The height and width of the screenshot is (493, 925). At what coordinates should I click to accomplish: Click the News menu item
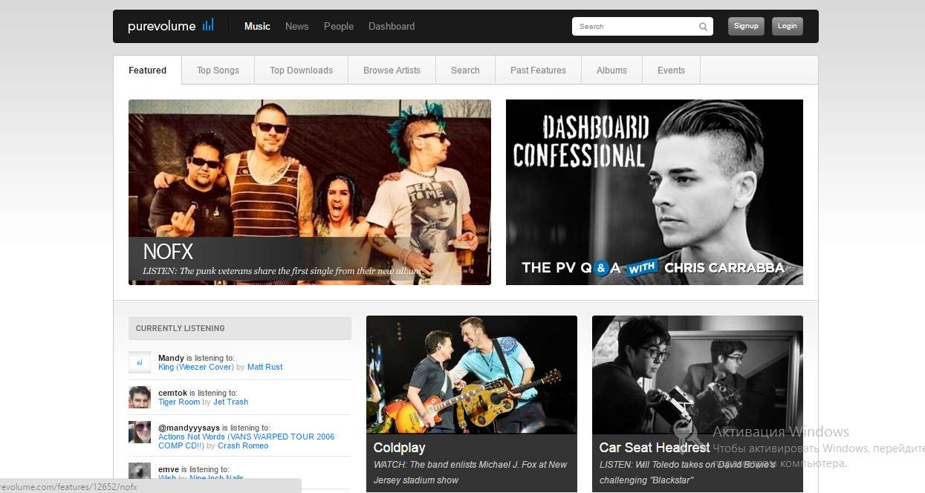(x=296, y=26)
